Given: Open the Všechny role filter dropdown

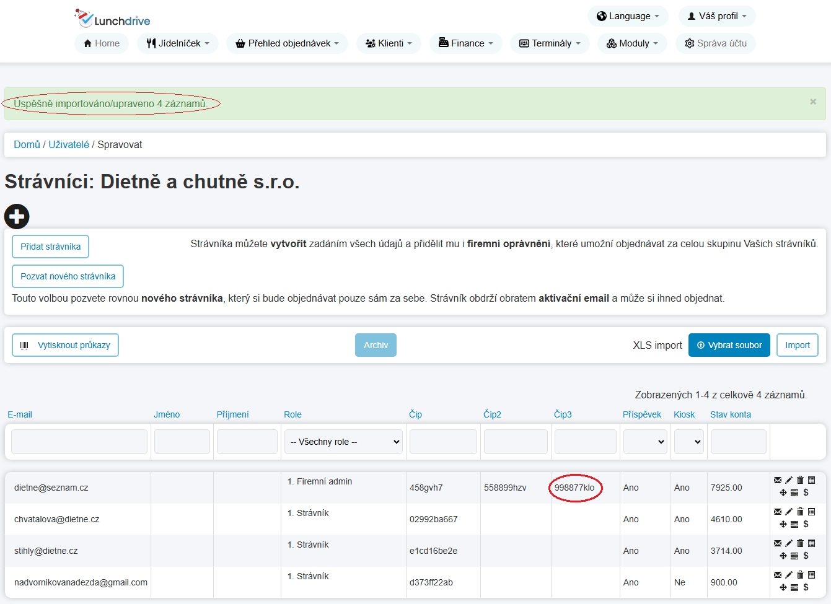Looking at the screenshot, I should pyautogui.click(x=343, y=442).
